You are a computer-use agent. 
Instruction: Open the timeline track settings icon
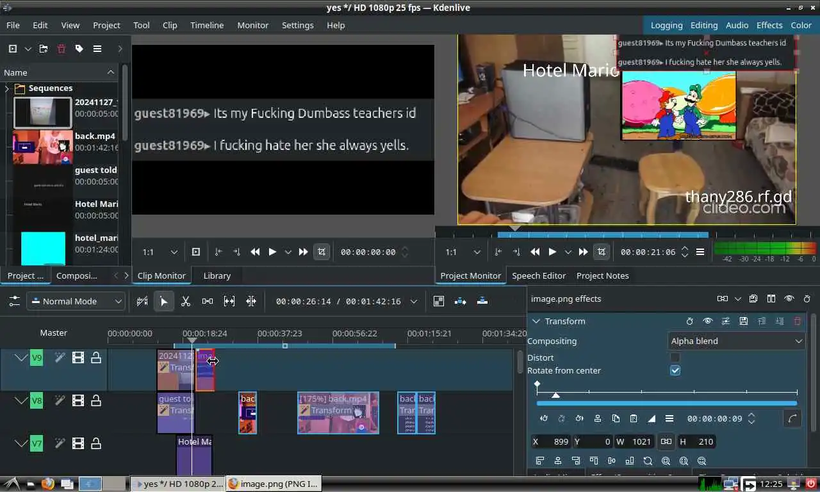pyautogui.click(x=14, y=301)
